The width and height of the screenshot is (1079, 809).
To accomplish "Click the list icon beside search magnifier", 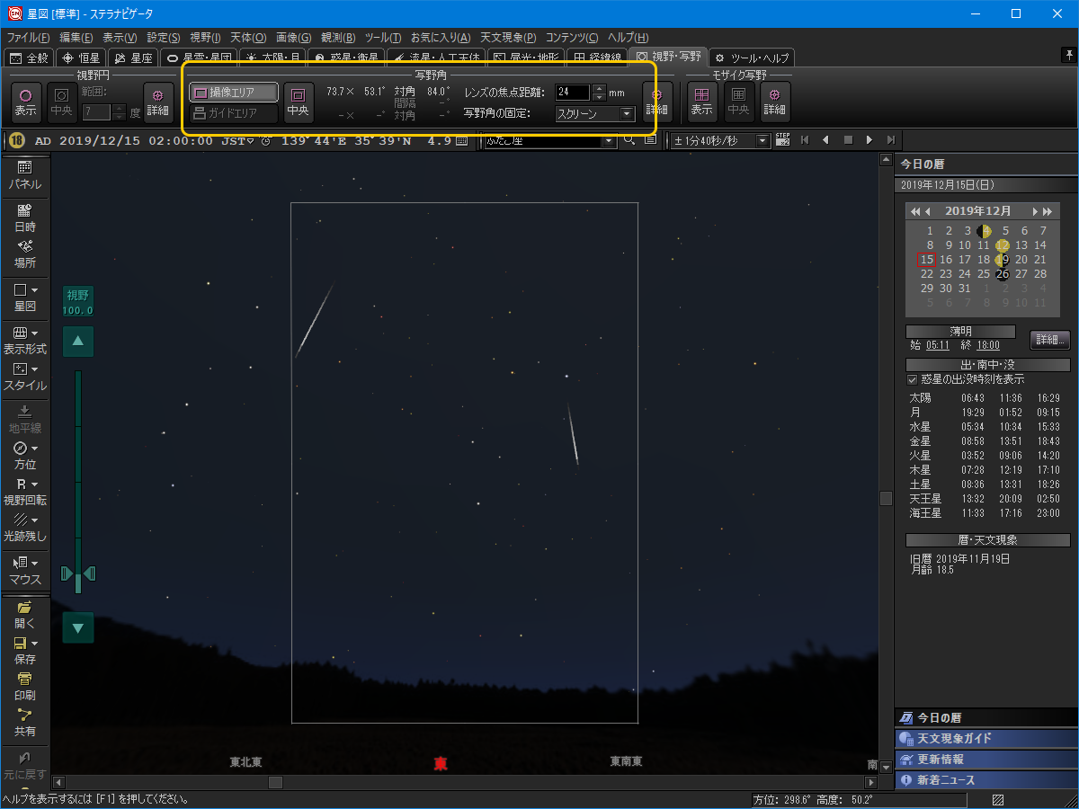I will coord(650,140).
